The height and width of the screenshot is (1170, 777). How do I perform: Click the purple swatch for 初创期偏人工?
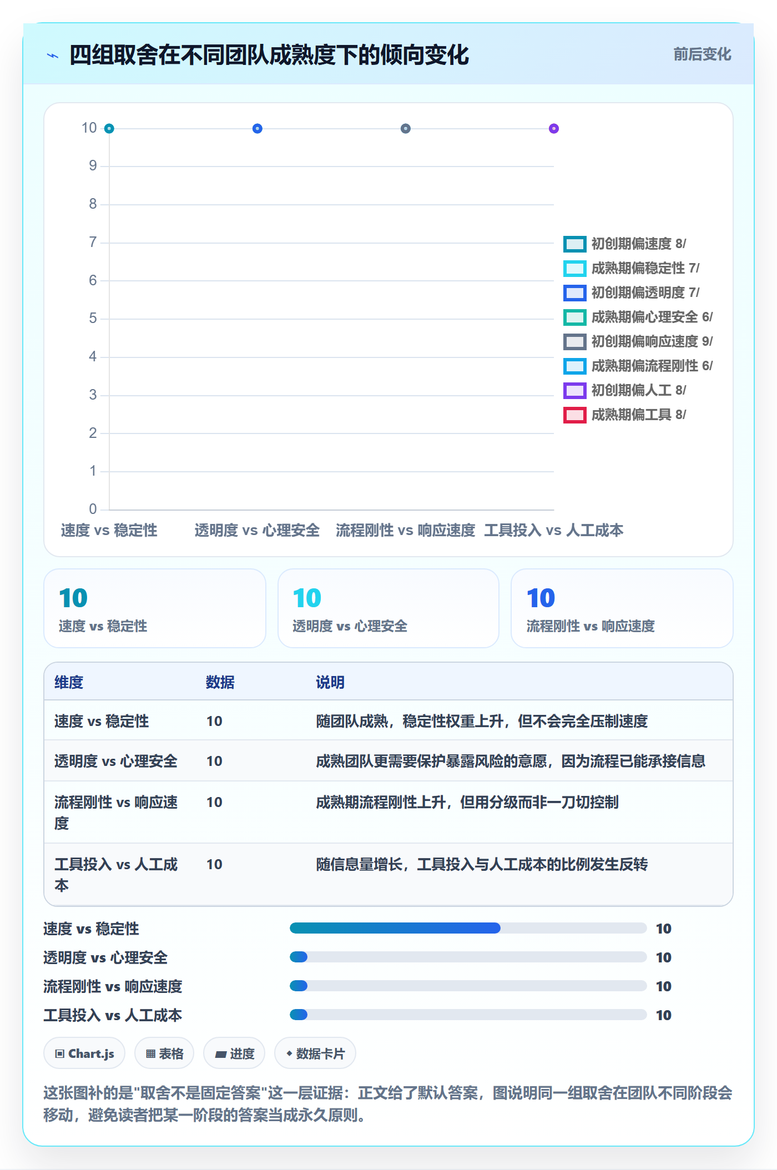coord(575,390)
